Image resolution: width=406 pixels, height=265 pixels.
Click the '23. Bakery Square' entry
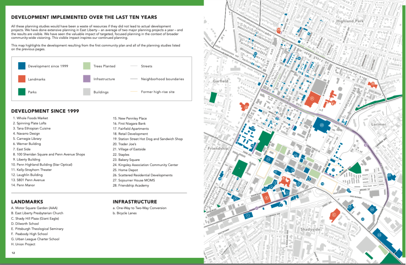126,160
